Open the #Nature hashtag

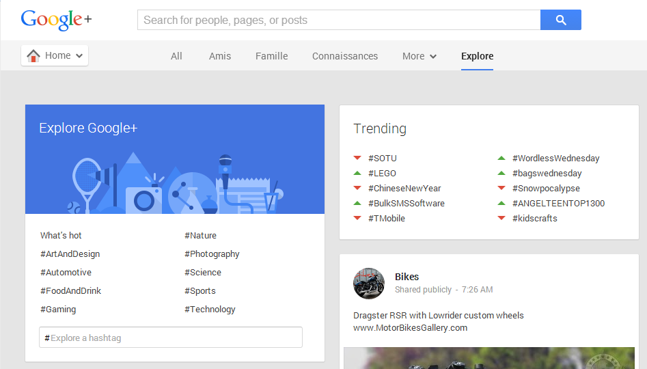point(201,235)
